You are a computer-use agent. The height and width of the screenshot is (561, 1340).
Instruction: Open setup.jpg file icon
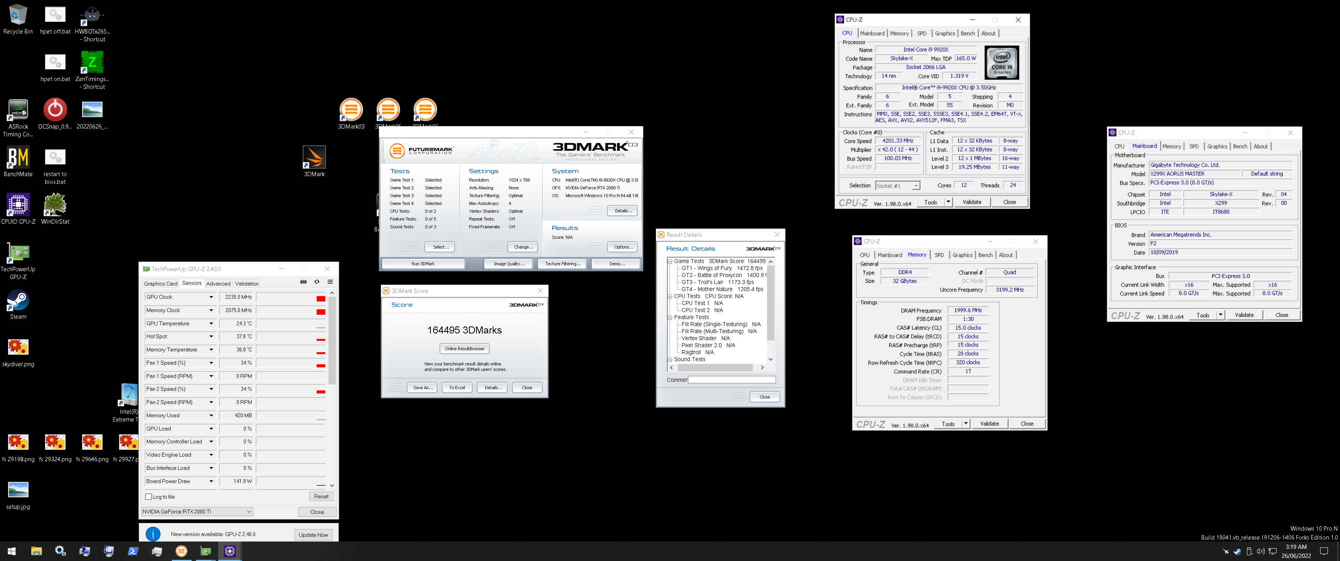pyautogui.click(x=18, y=494)
